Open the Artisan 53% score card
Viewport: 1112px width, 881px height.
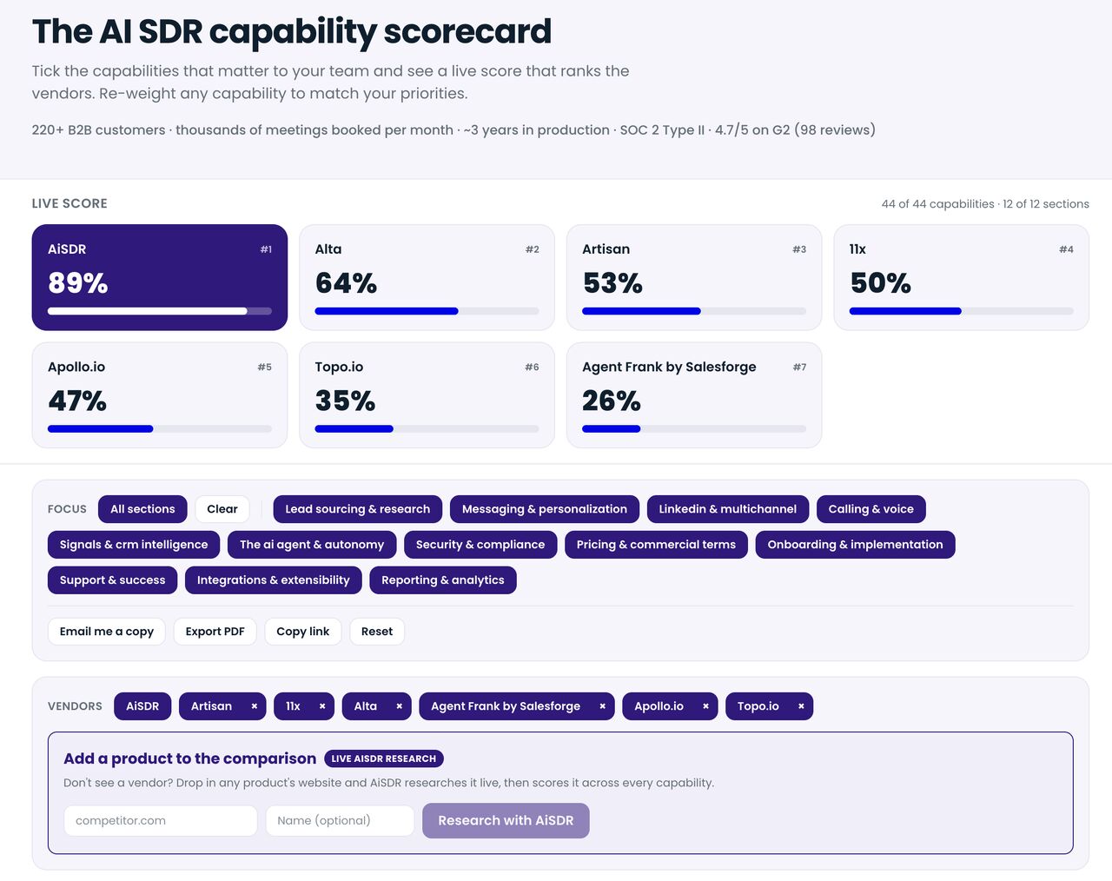click(x=694, y=278)
